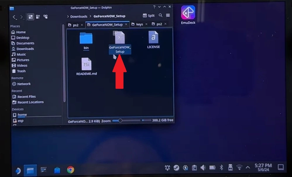Click the Places panel scrollbar
Image resolution: width=292 pixels, height=177 pixels.
[x=64, y=63]
